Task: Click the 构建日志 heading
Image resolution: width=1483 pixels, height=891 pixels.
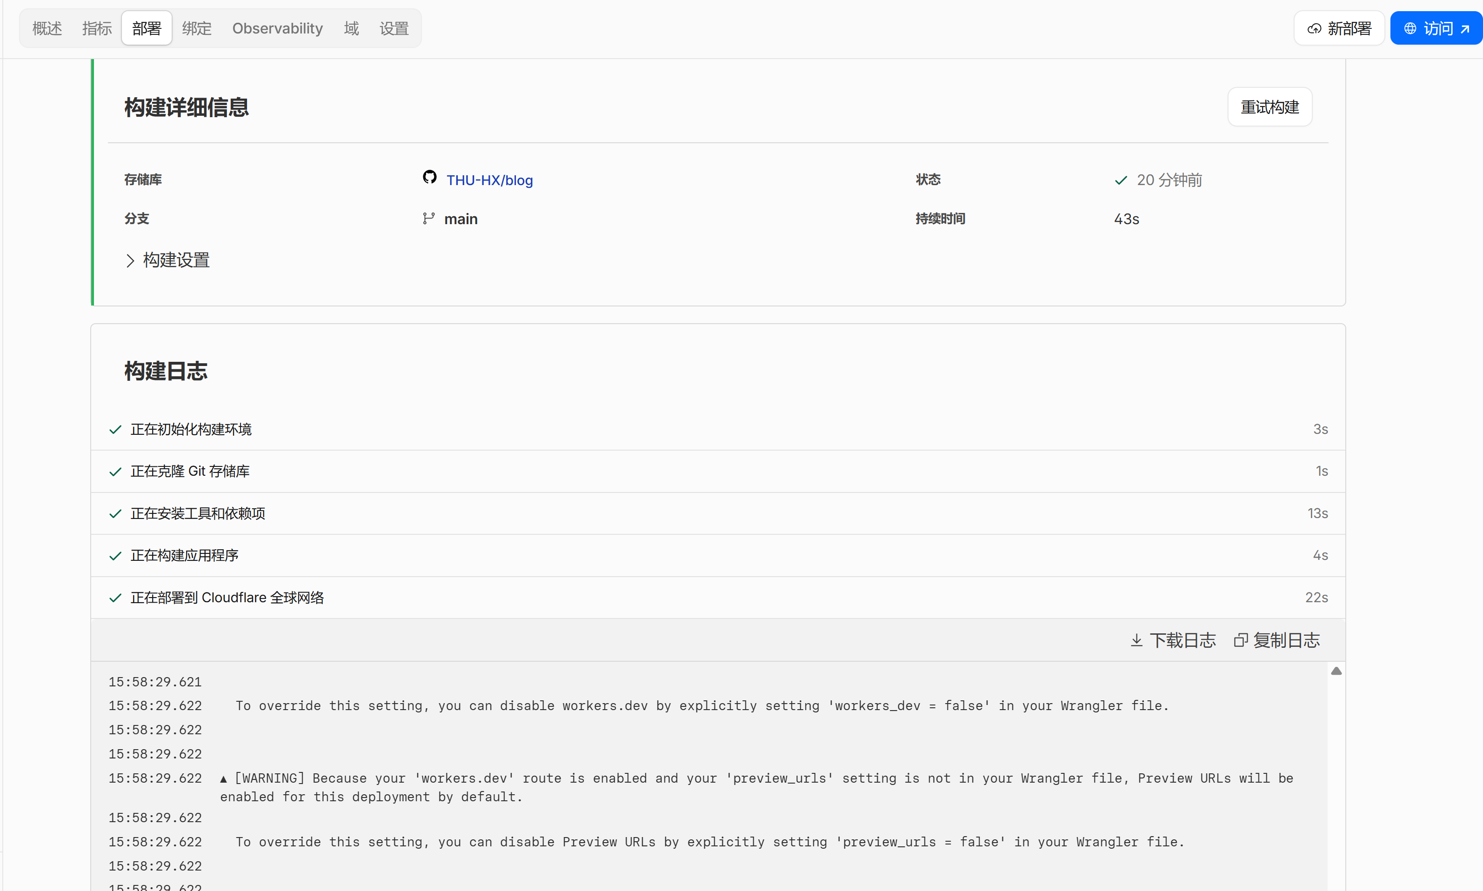Action: 166,371
